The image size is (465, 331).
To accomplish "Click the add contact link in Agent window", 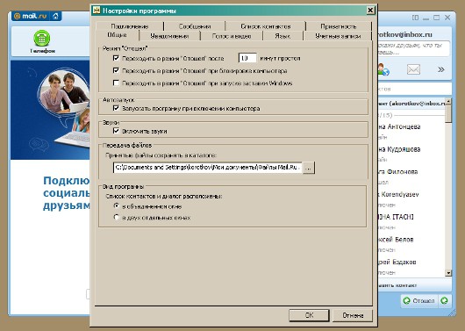I will (x=397, y=285).
